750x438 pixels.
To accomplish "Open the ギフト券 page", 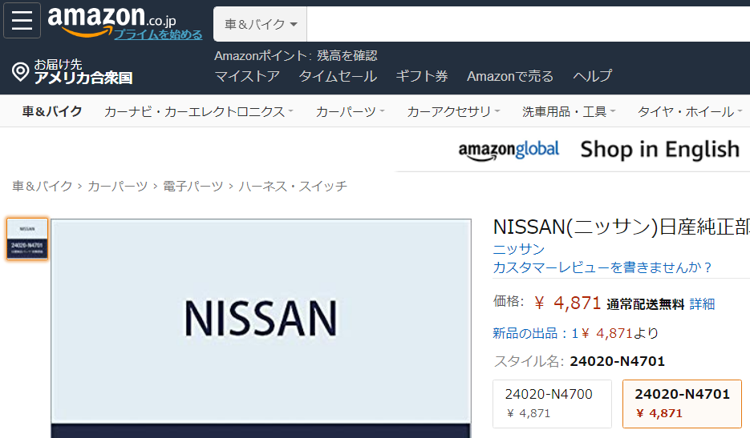I will coord(422,76).
